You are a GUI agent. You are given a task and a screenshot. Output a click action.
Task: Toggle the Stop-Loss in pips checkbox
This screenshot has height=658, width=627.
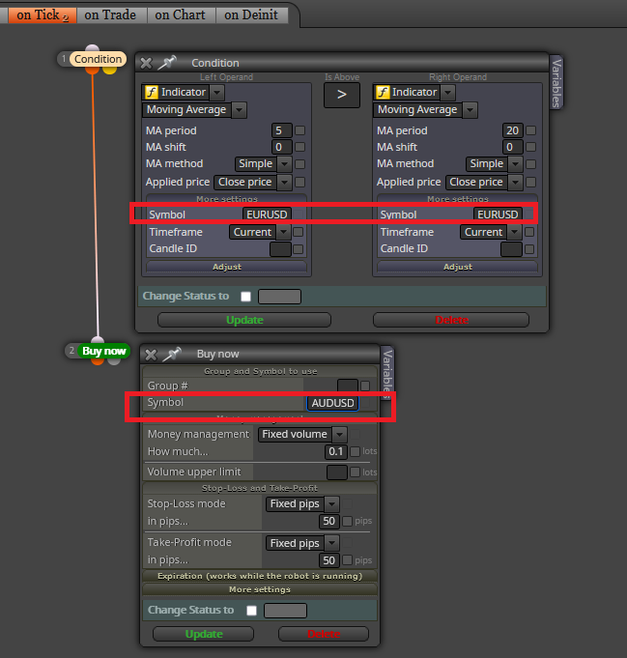point(347,521)
